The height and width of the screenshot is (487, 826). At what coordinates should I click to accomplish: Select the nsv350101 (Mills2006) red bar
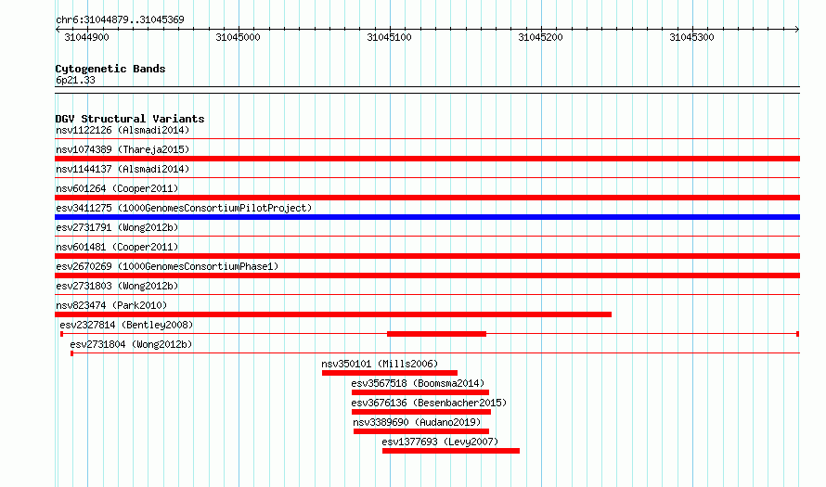click(x=390, y=373)
